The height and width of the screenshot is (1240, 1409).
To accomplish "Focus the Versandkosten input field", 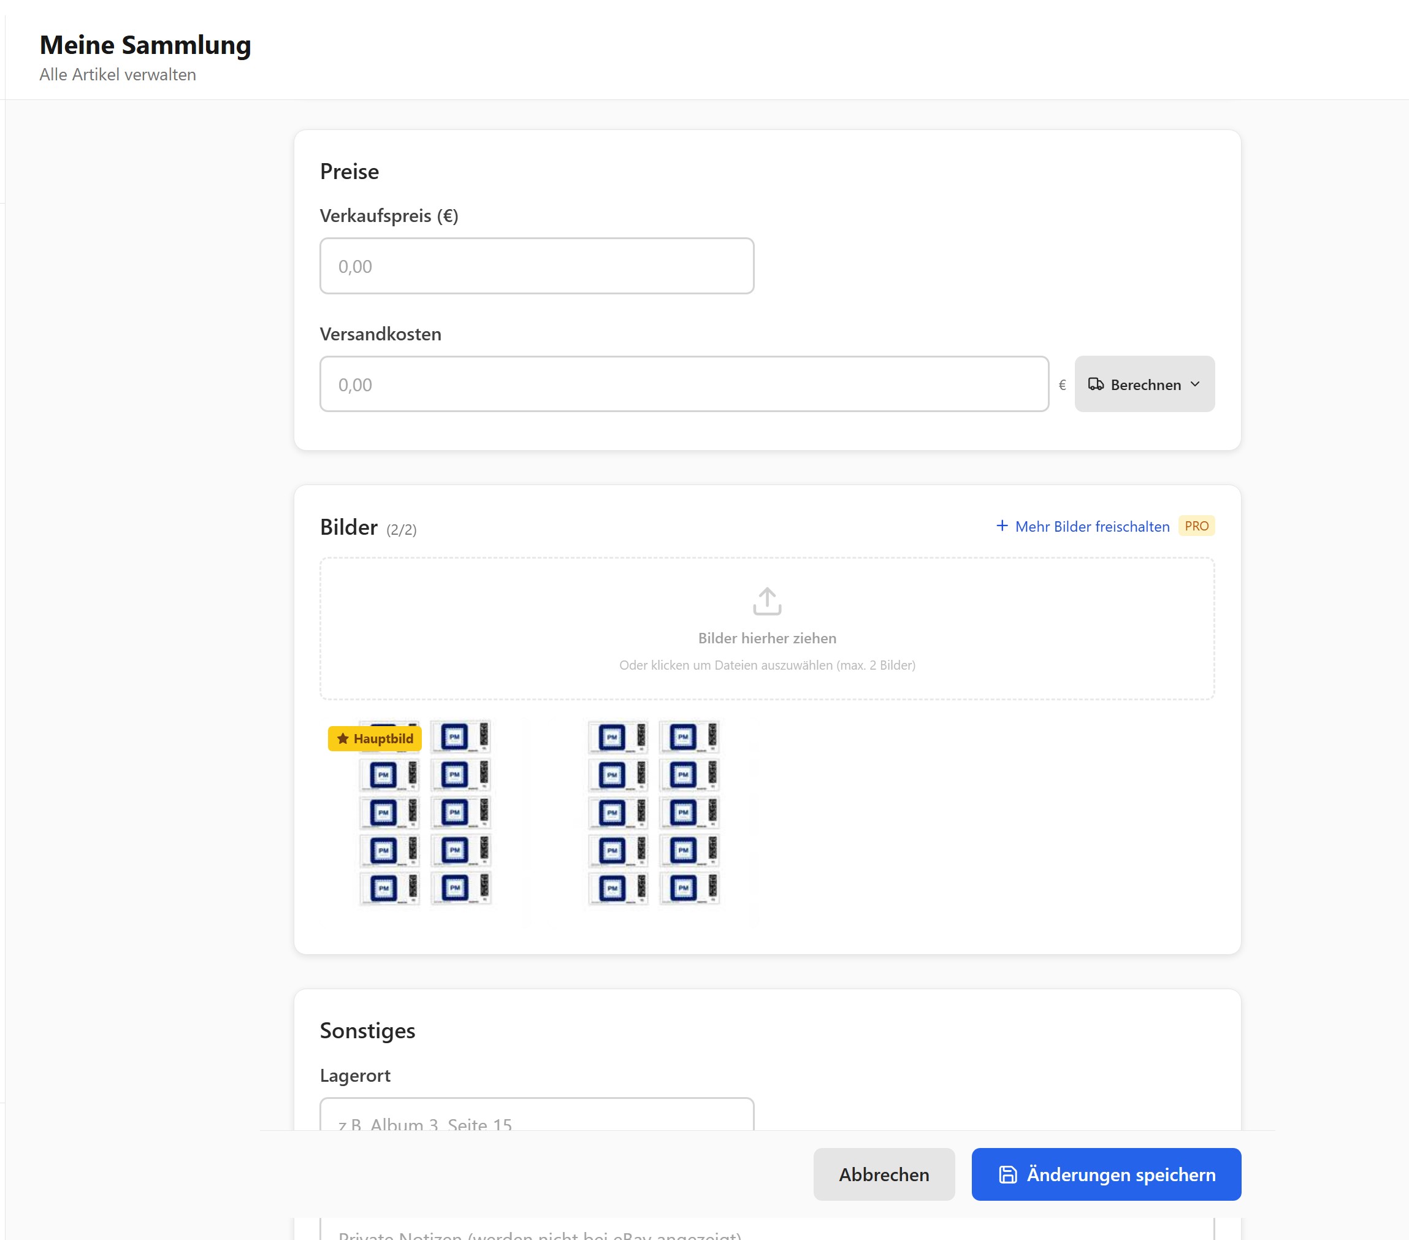I will point(684,384).
